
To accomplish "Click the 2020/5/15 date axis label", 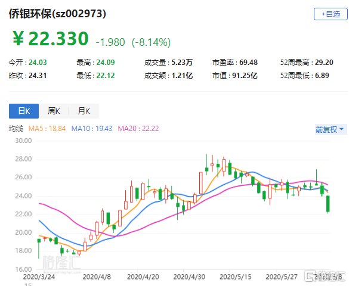I will pos(235,277).
